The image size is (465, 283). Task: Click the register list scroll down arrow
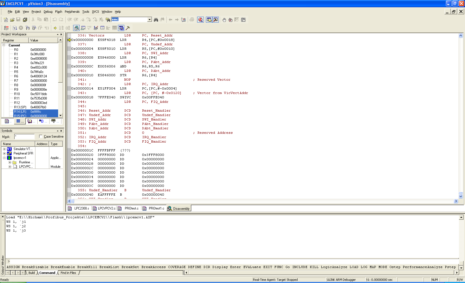[60, 115]
